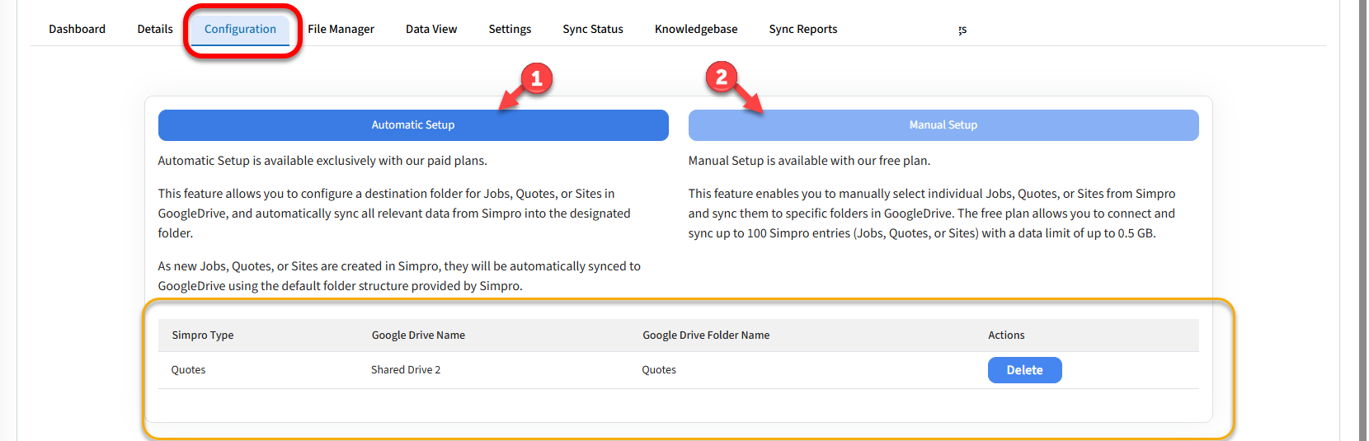
Task: Switch to the Sync Reports tab
Action: click(802, 29)
